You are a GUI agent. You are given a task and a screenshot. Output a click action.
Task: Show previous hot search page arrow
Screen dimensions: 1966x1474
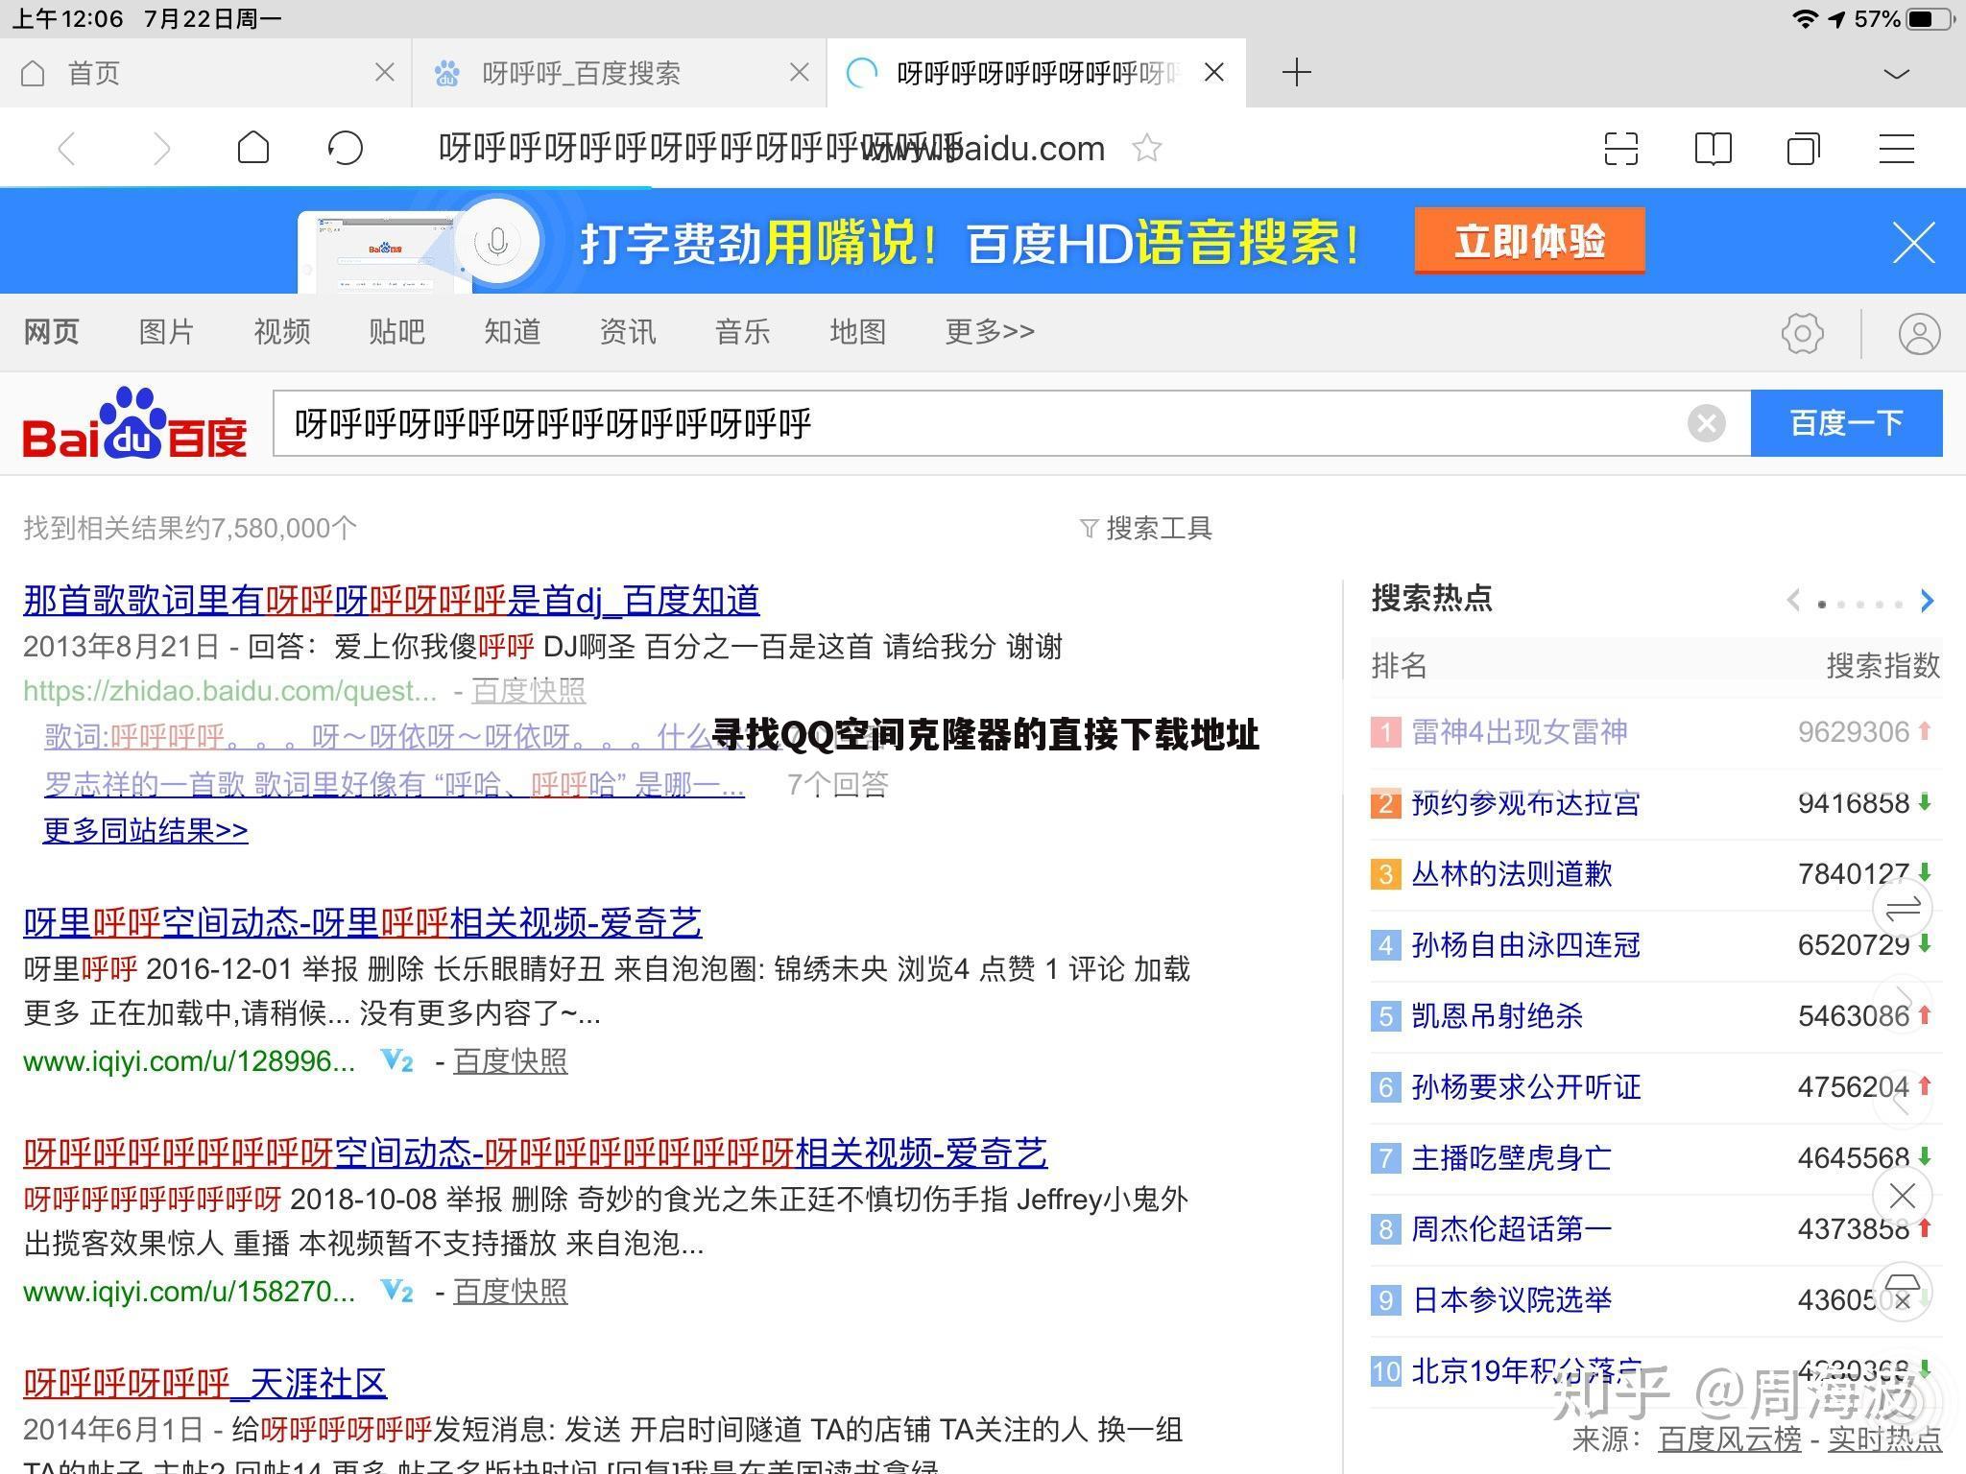click(1793, 601)
